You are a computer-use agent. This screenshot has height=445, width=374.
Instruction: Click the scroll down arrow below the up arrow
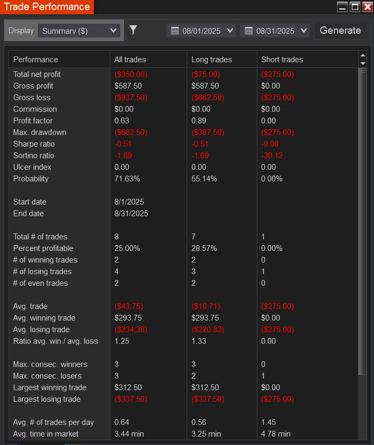pos(362,63)
